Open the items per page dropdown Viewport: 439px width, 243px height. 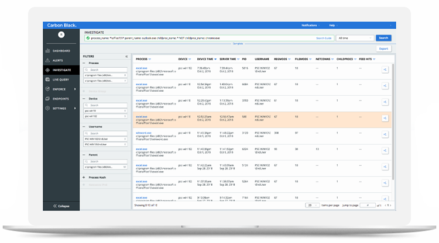tap(312, 205)
